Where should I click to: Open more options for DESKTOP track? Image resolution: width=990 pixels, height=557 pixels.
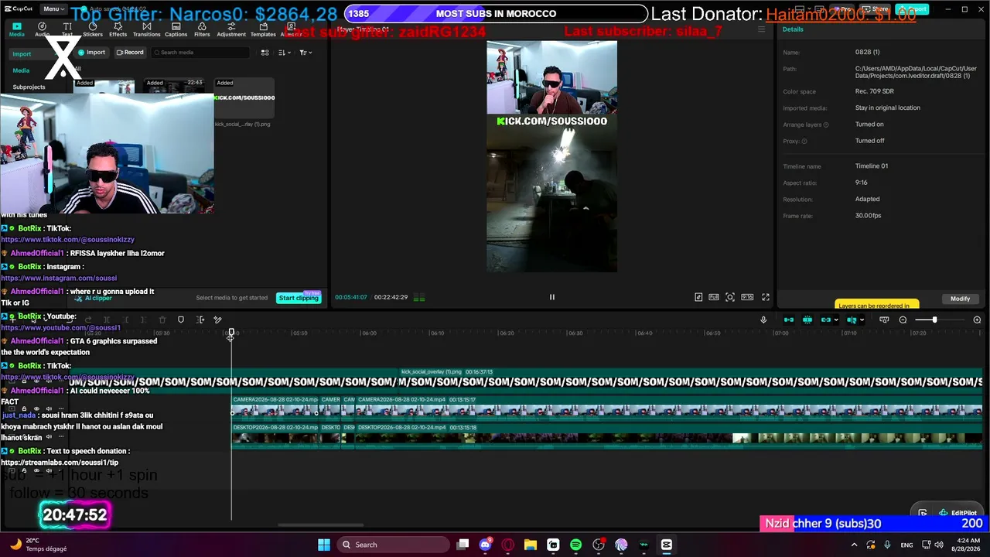pyautogui.click(x=61, y=436)
